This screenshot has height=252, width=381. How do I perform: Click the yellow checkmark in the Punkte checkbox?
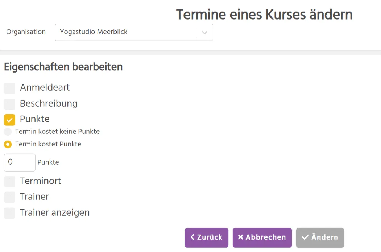[9, 119]
